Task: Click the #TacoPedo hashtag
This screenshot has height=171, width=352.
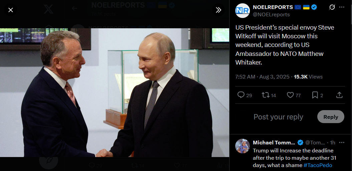Action: tap(318, 165)
